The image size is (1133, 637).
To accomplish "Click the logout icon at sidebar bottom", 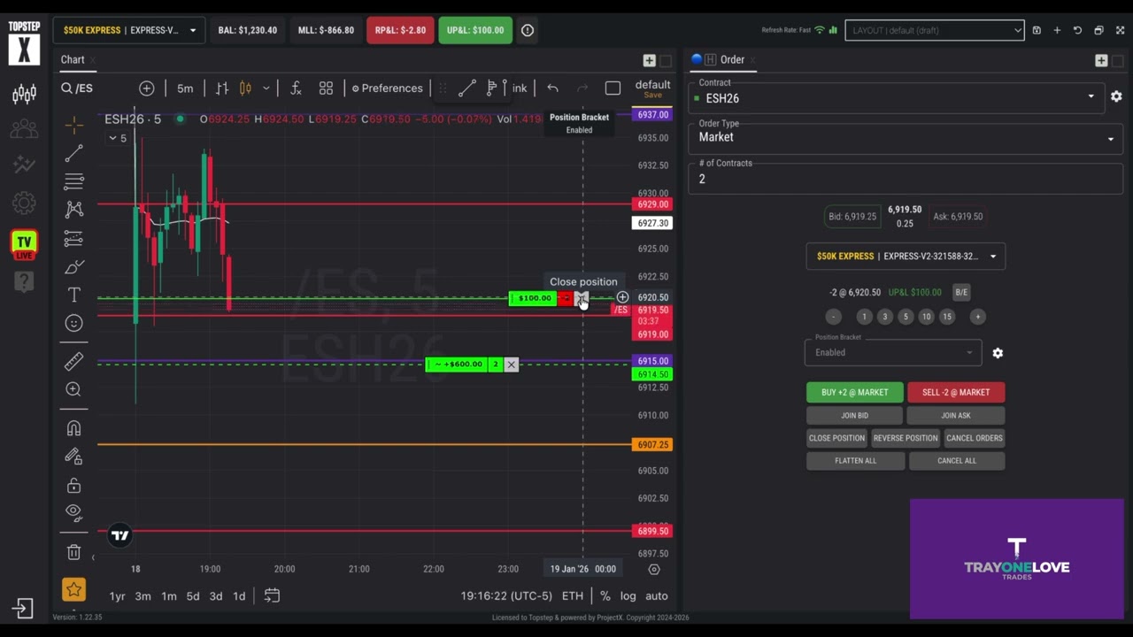I will [22, 608].
